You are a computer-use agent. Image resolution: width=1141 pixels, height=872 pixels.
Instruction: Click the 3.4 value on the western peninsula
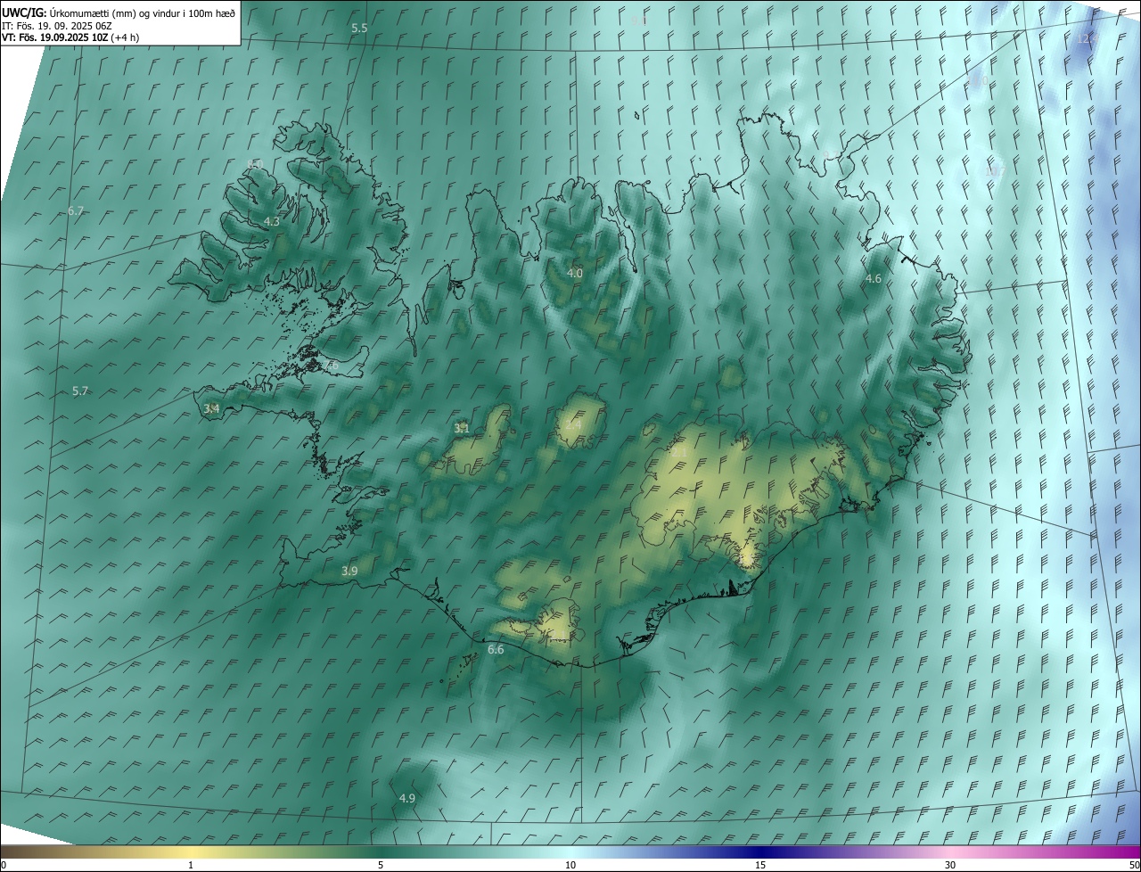click(211, 408)
